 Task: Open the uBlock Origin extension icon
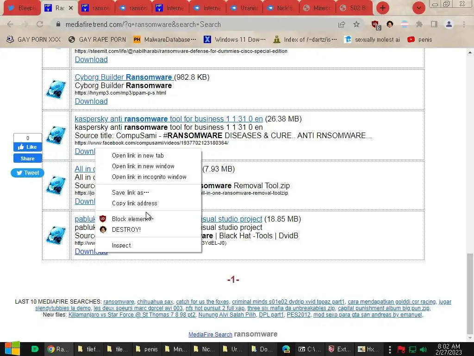(376, 25)
